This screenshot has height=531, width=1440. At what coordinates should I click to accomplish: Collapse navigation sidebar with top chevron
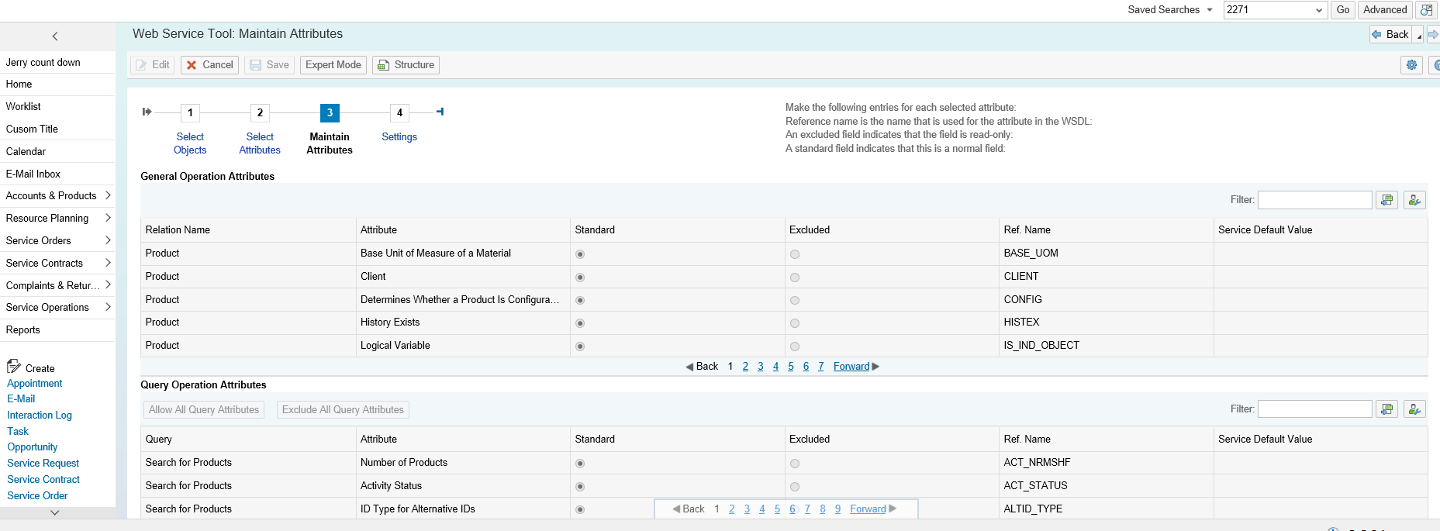[55, 36]
